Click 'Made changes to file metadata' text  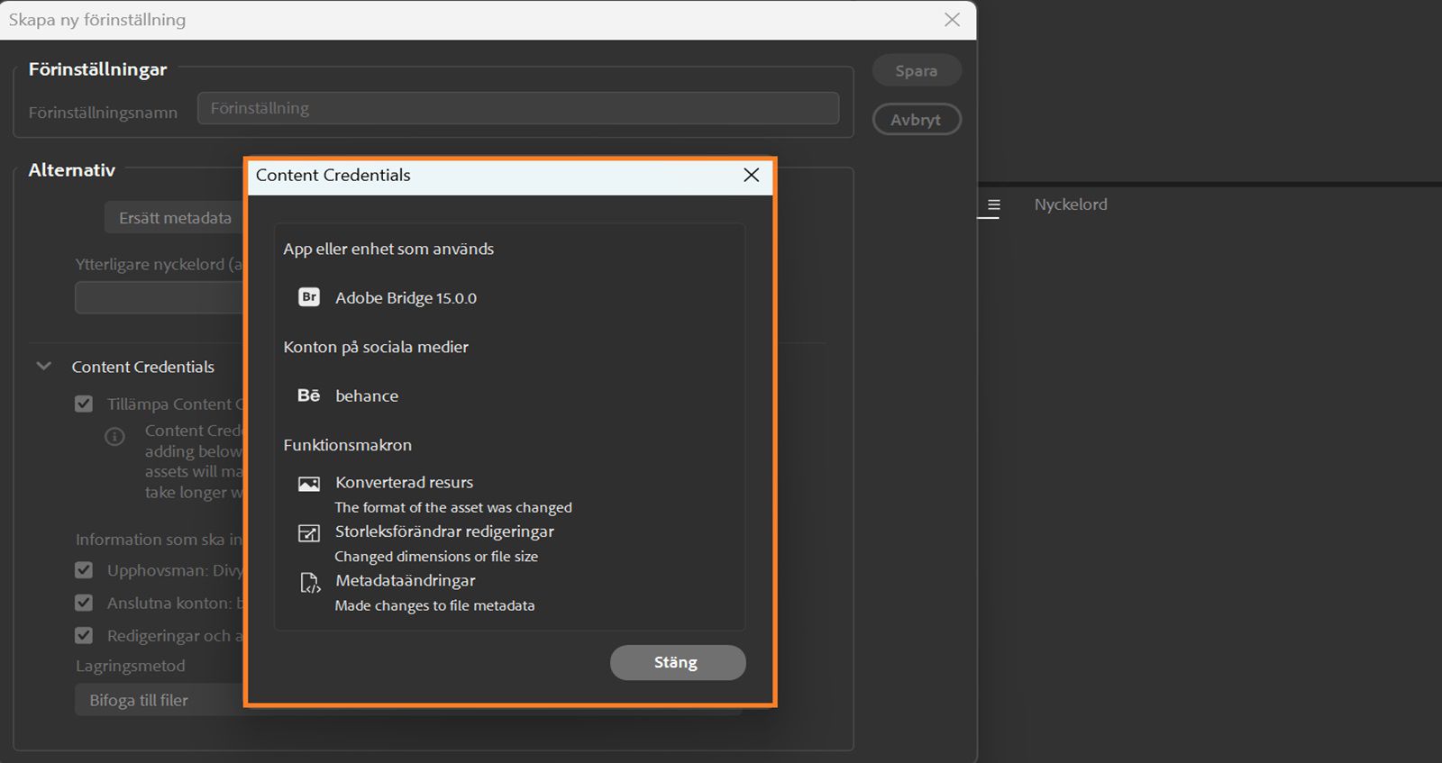point(434,605)
